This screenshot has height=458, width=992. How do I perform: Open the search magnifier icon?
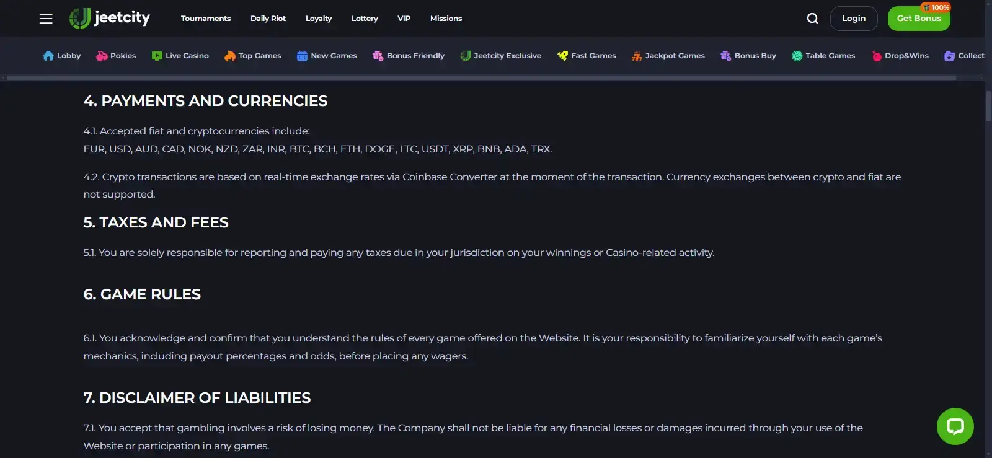coord(812,19)
